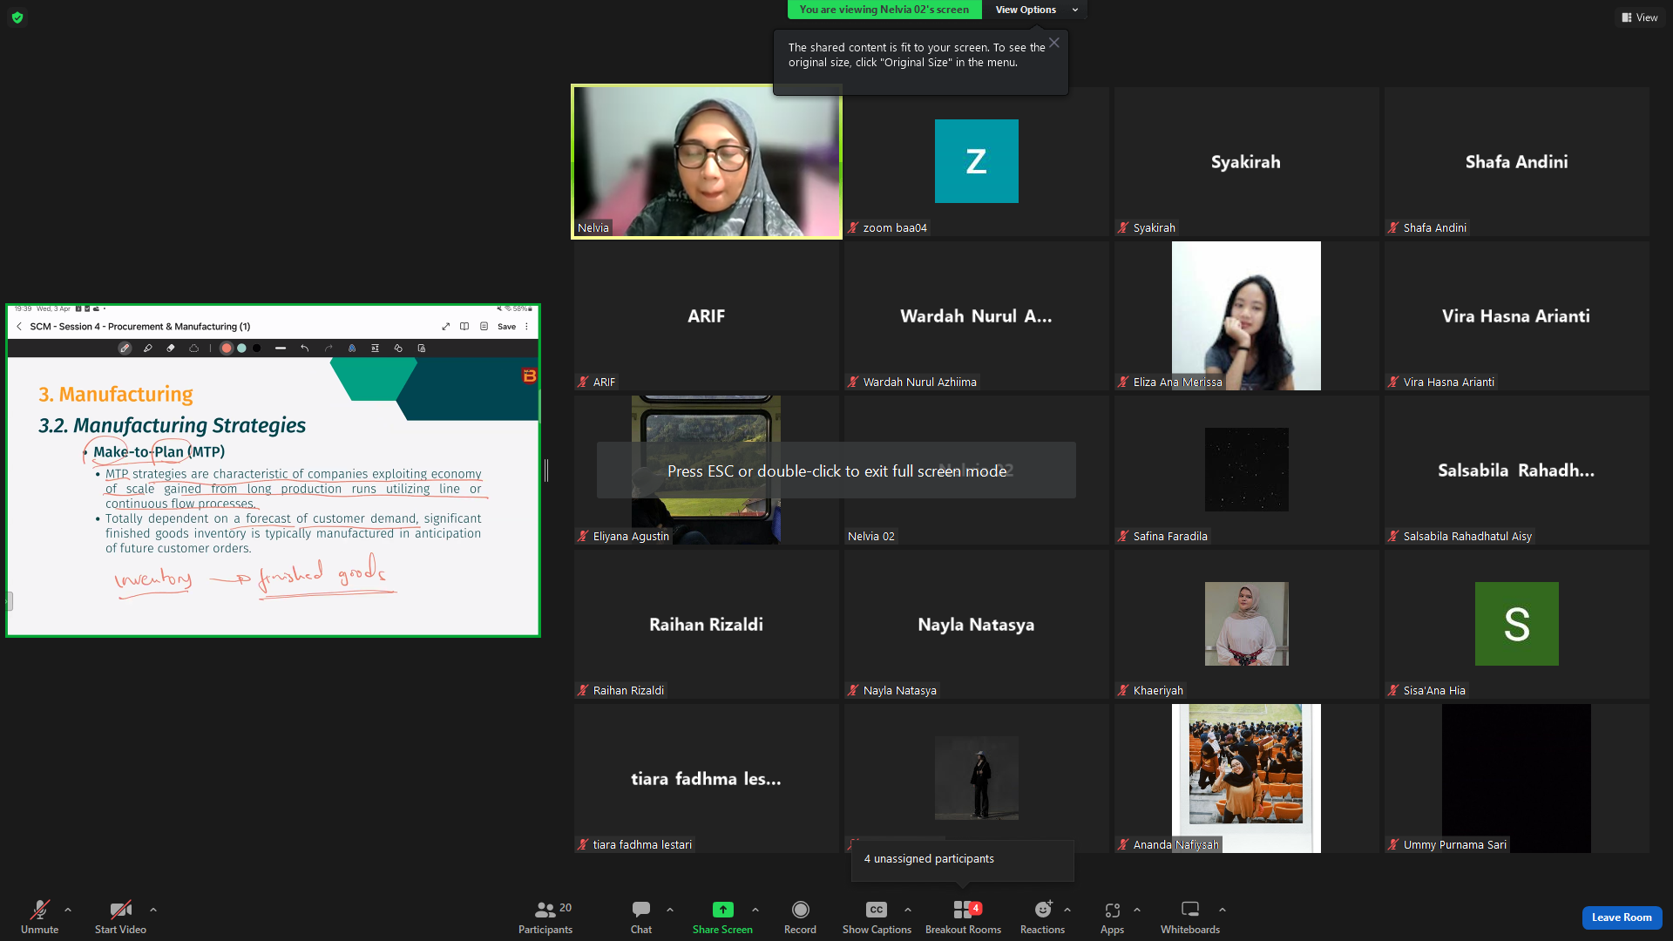Click the text box tool icon
Image resolution: width=1673 pixels, height=941 pixels.
pyautogui.click(x=375, y=349)
